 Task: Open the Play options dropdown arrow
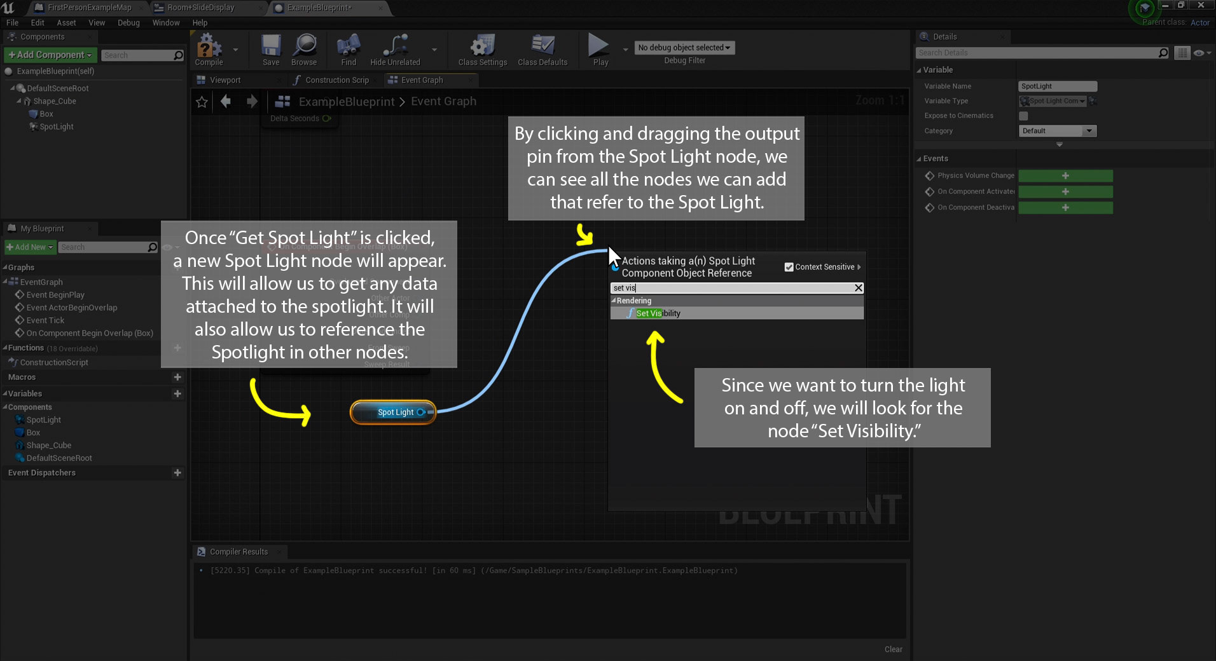[x=625, y=49]
